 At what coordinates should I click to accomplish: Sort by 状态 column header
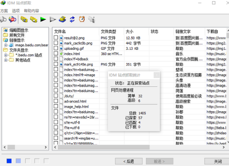click(161, 32)
